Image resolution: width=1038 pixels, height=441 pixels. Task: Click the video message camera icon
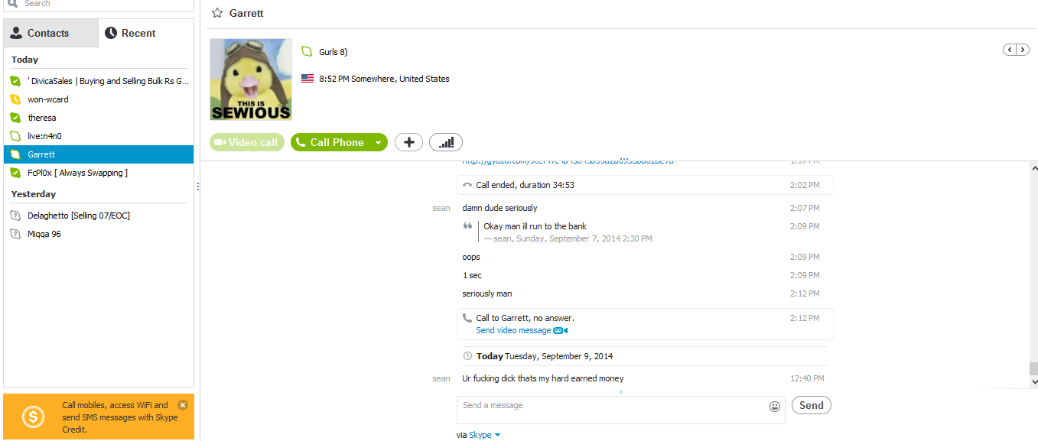pos(561,331)
